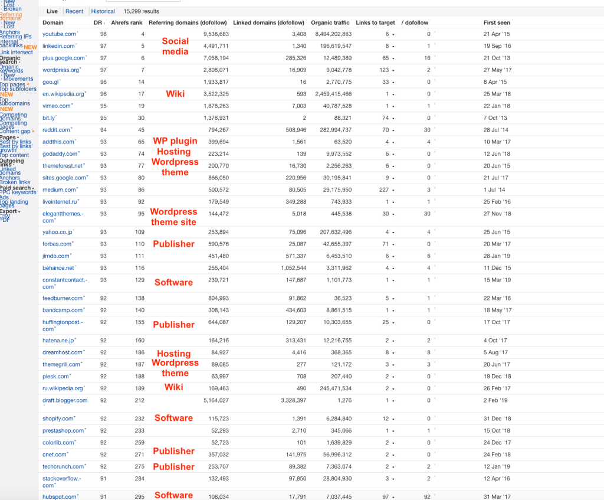Open huffingtonpost.com domain link
Viewport: 604px width, 500px height.
(x=63, y=325)
